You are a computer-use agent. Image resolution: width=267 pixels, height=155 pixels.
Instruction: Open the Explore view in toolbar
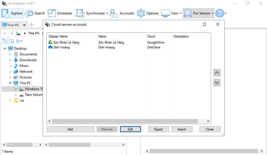pos(12,13)
